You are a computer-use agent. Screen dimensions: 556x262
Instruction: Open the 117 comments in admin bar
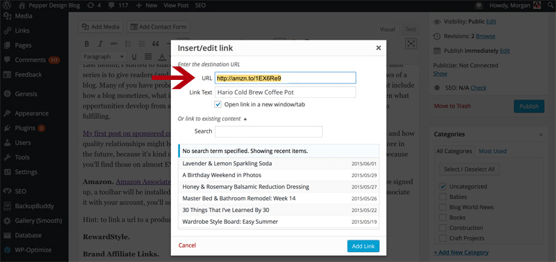tap(119, 6)
